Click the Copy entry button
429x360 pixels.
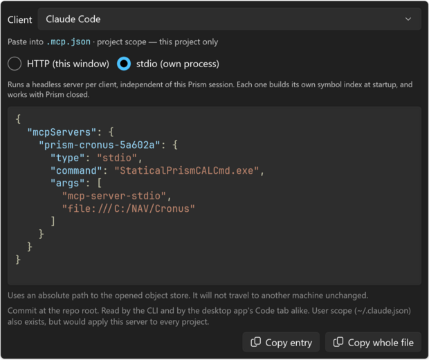click(x=281, y=342)
